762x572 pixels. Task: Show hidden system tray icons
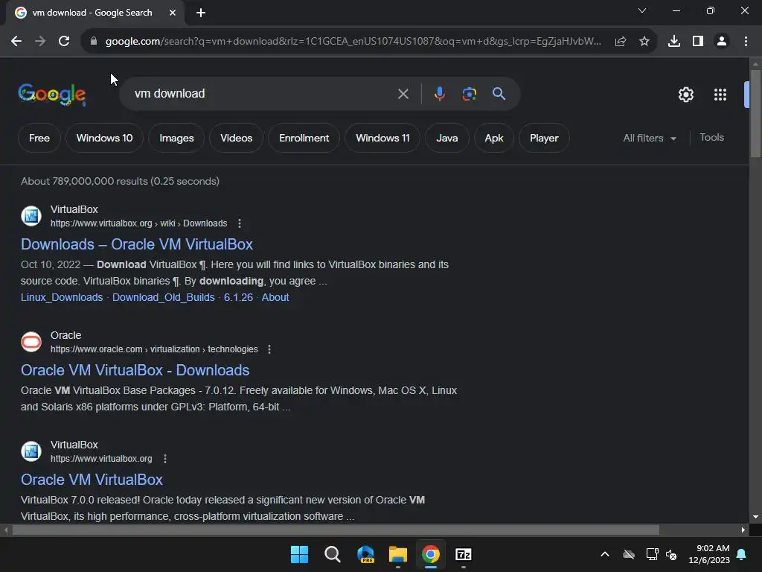(604, 554)
